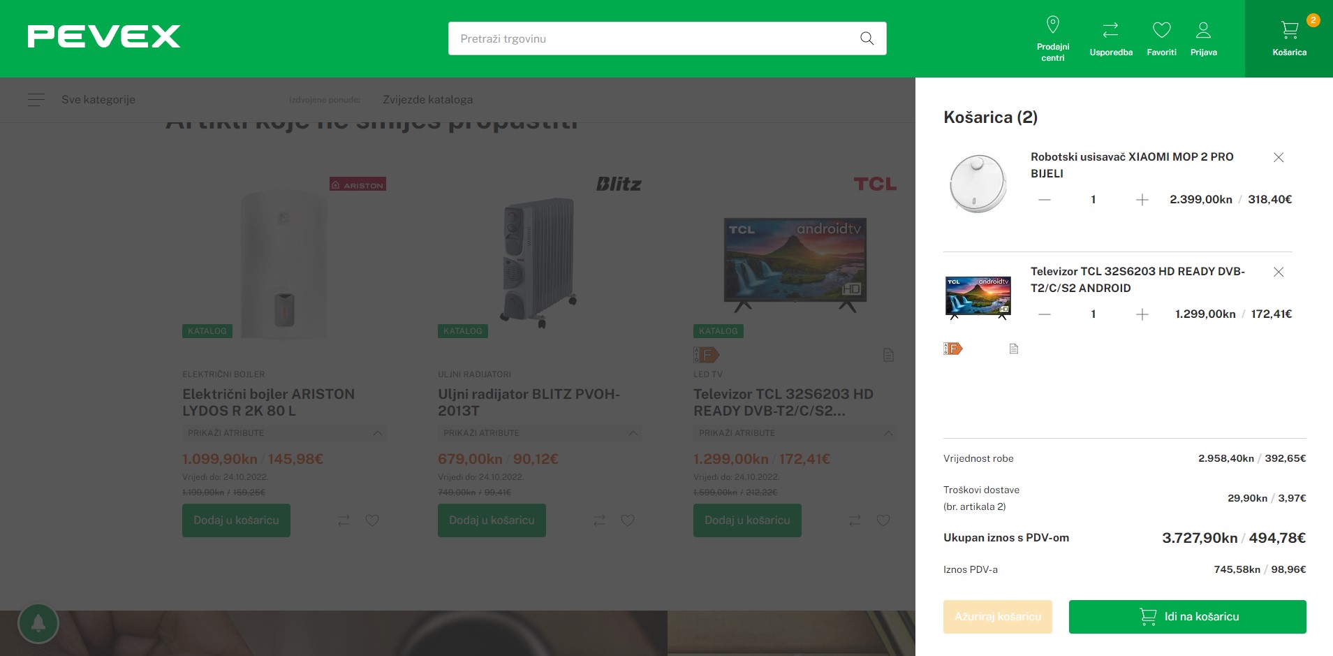
Task: Remove Xiaomi robot vacuum from cart
Action: [x=1279, y=157]
